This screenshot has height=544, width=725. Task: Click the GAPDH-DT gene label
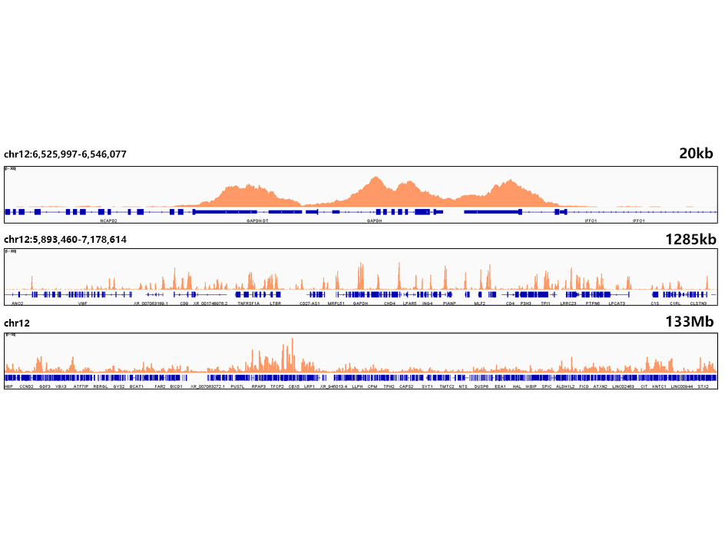coord(257,221)
